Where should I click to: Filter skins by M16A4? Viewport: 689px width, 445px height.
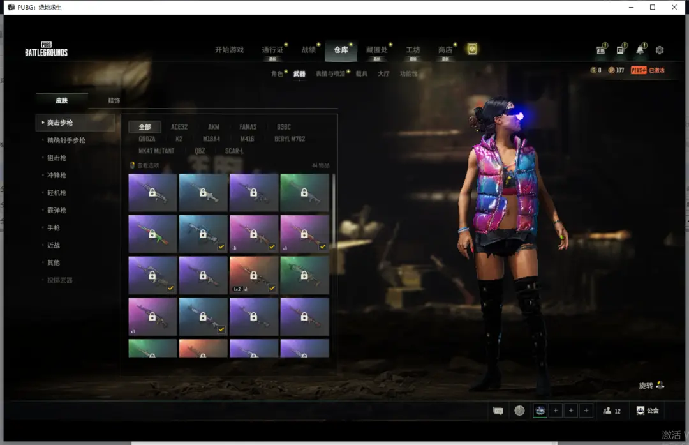(x=211, y=139)
